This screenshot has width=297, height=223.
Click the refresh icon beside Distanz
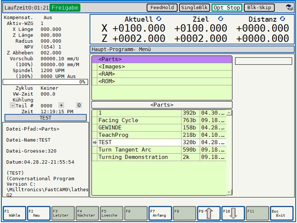[283, 19]
